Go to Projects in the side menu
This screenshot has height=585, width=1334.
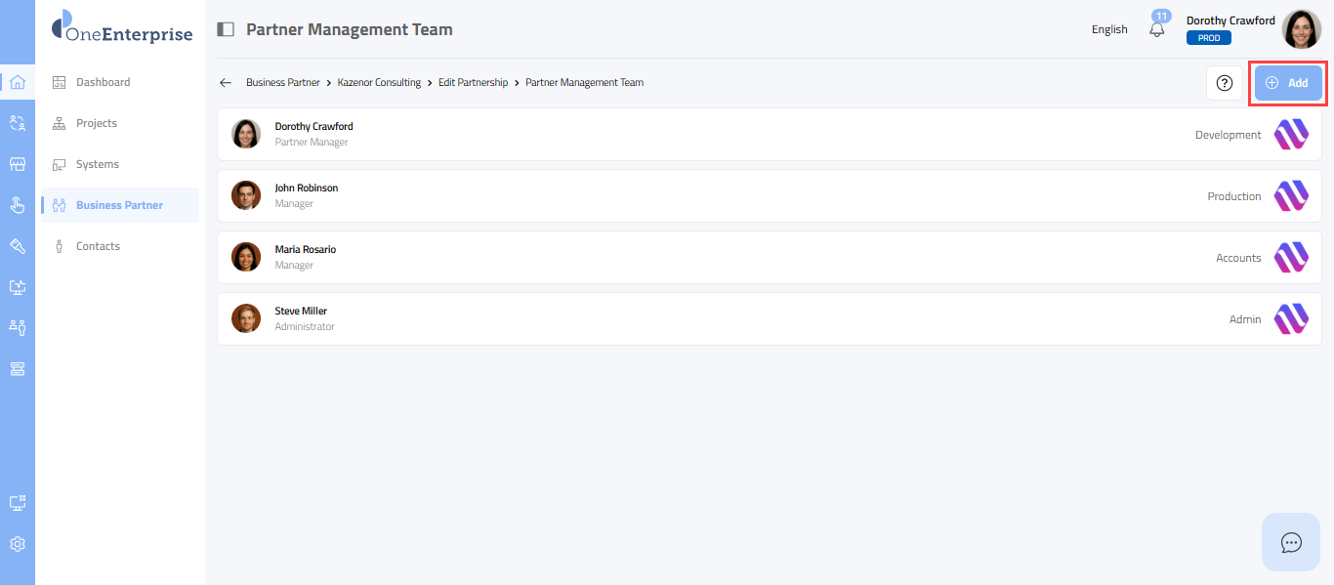[x=96, y=123]
